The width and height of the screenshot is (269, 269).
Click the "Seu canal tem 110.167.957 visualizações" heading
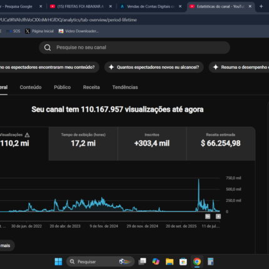point(118,109)
